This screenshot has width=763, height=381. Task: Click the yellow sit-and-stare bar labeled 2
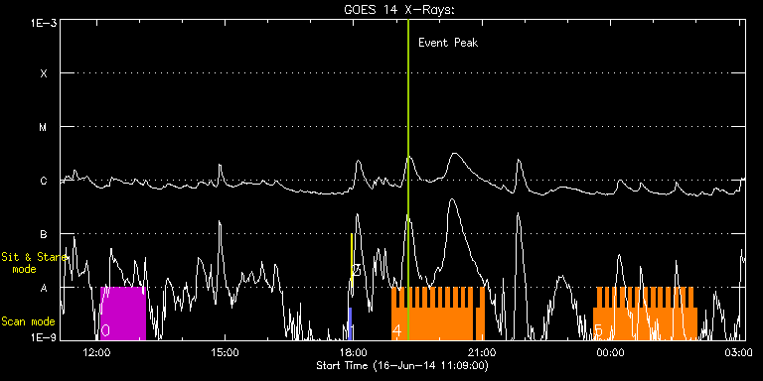[x=352, y=260]
